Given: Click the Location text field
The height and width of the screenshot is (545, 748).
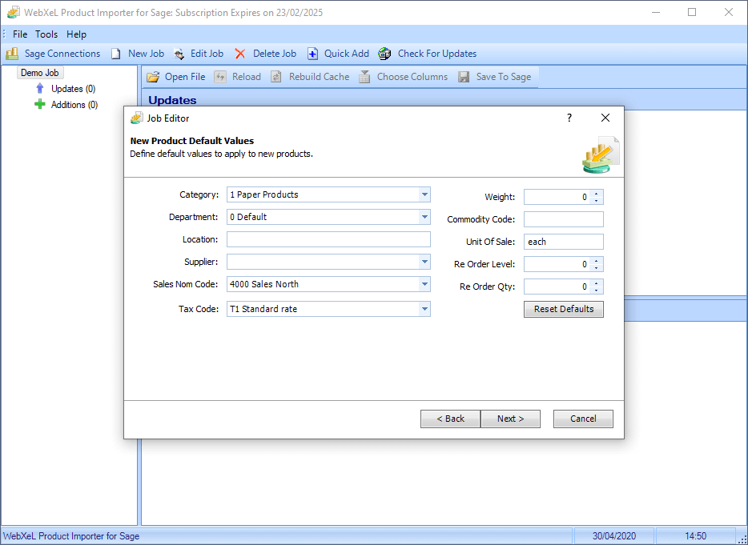Looking at the screenshot, I should tap(328, 239).
